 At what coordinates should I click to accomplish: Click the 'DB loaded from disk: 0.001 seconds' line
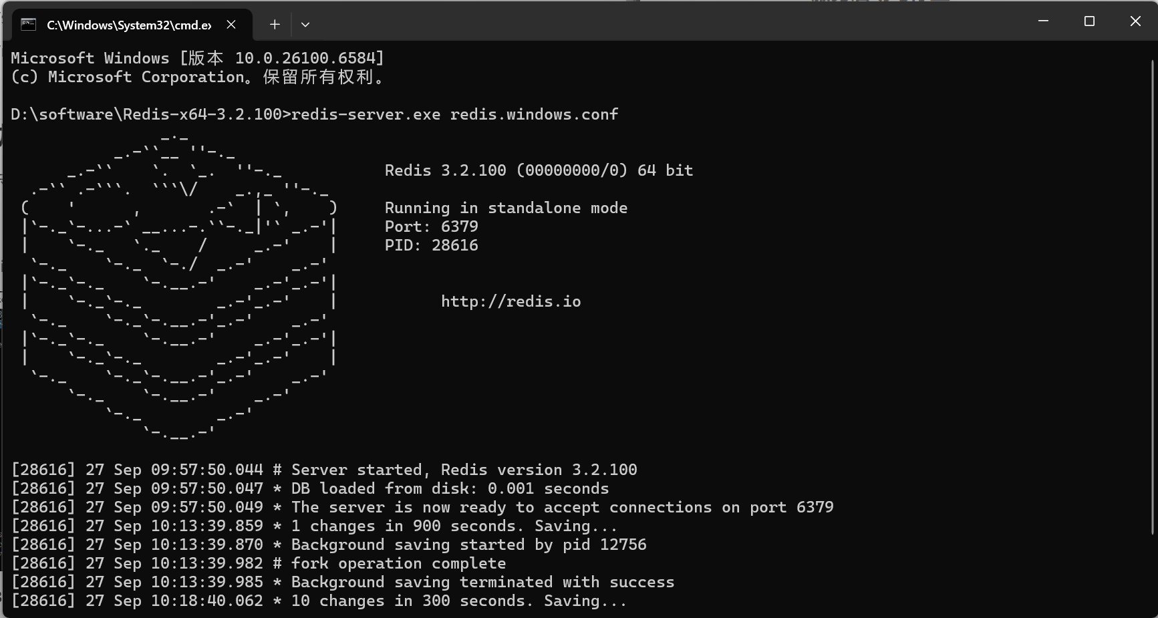pos(310,488)
